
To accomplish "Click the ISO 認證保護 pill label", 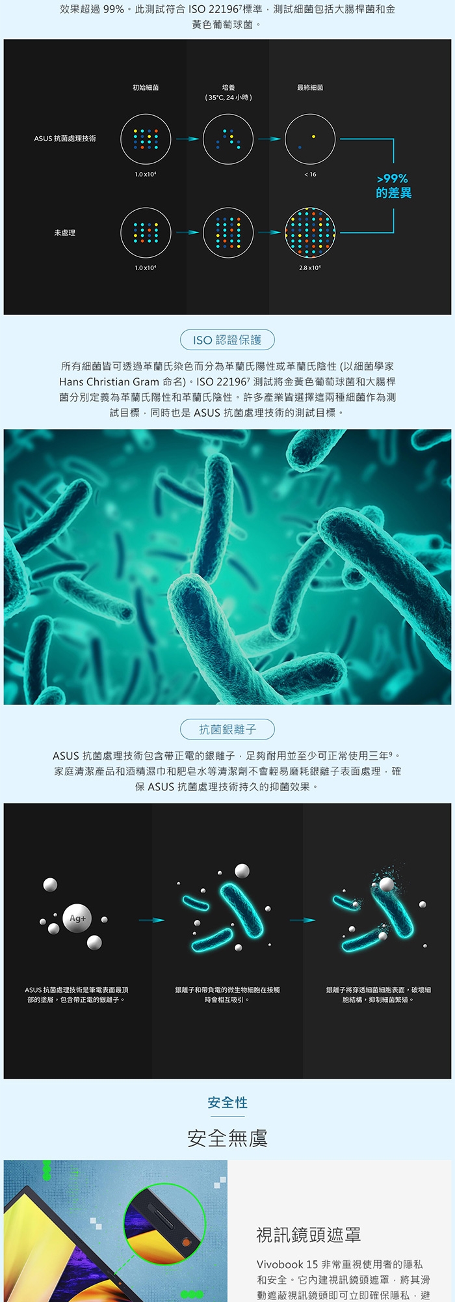I will 227,340.
